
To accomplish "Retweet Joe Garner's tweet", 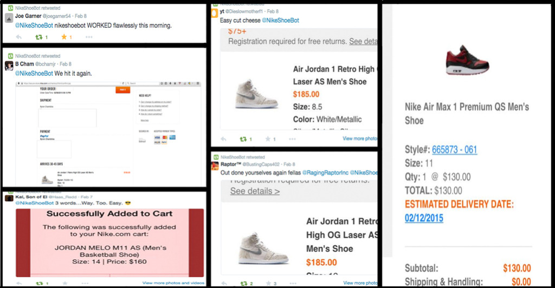I will [38, 37].
